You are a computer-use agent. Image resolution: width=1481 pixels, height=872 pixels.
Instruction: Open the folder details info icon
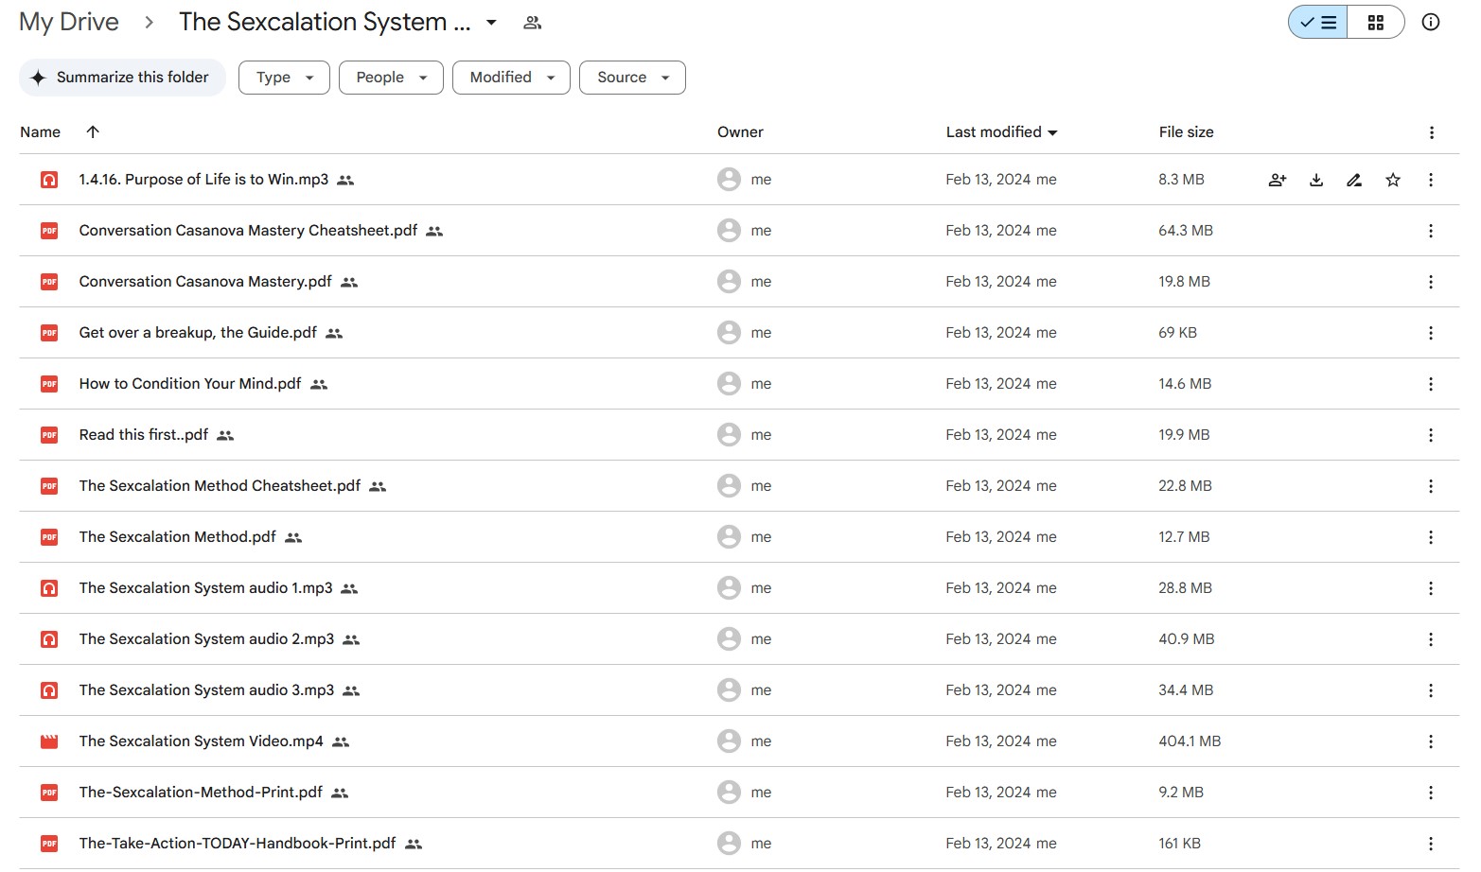pos(1430,22)
